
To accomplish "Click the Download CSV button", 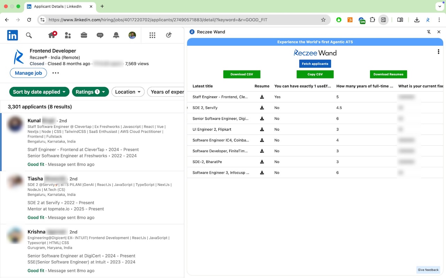I will pos(242,74).
